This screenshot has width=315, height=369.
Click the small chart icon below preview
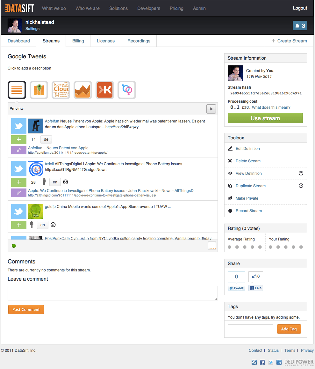coord(212,246)
